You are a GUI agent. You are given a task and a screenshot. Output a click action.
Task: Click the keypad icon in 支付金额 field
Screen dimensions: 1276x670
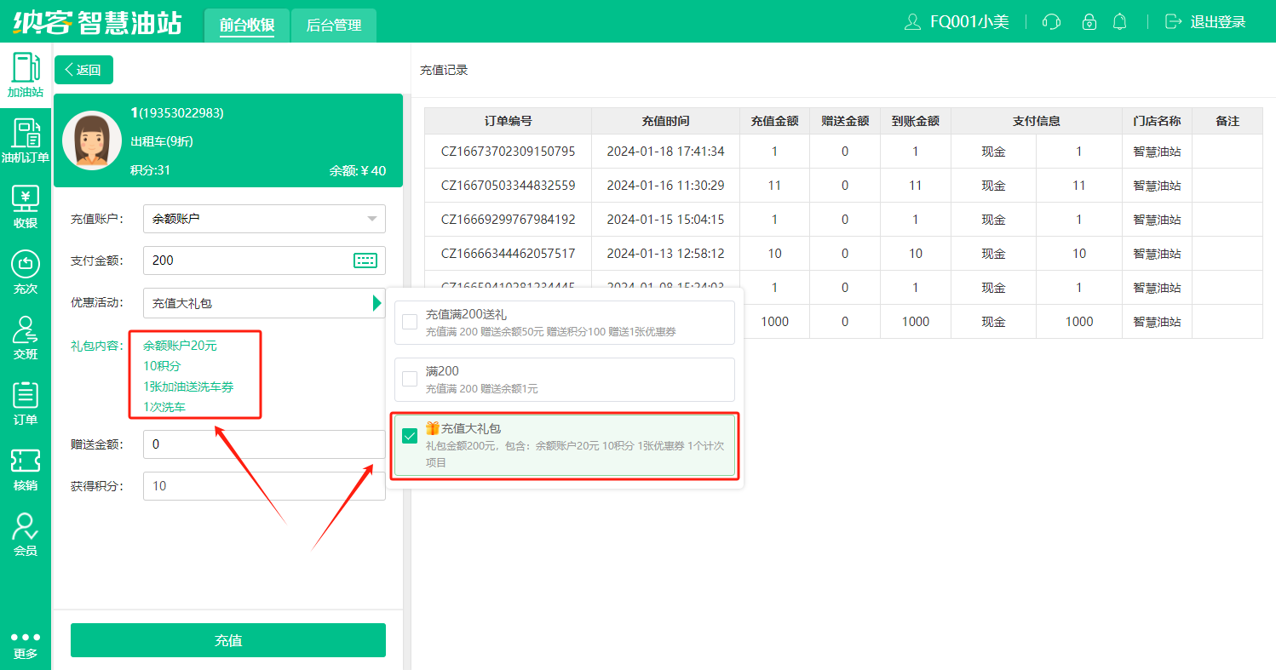pyautogui.click(x=365, y=261)
